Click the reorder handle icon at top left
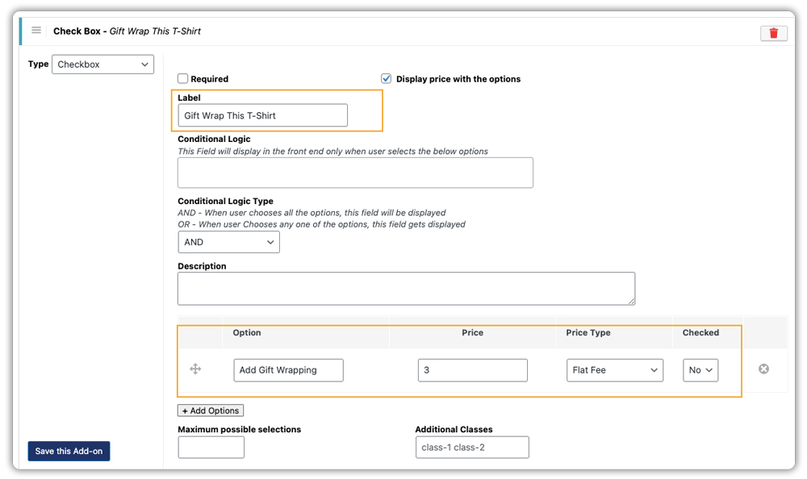The height and width of the screenshot is (479, 807). pyautogui.click(x=36, y=31)
